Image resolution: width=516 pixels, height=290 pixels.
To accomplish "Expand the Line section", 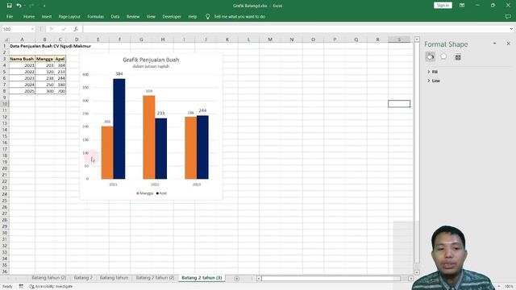I will coord(434,81).
